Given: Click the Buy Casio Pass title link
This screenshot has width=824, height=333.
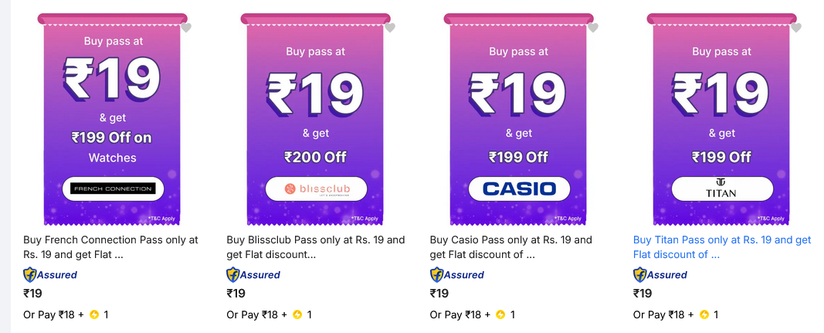Looking at the screenshot, I should point(511,247).
